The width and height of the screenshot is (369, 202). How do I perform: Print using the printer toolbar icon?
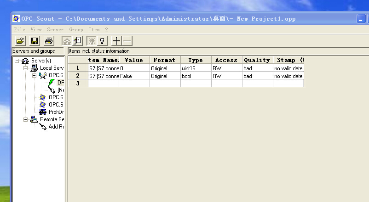(x=49, y=41)
